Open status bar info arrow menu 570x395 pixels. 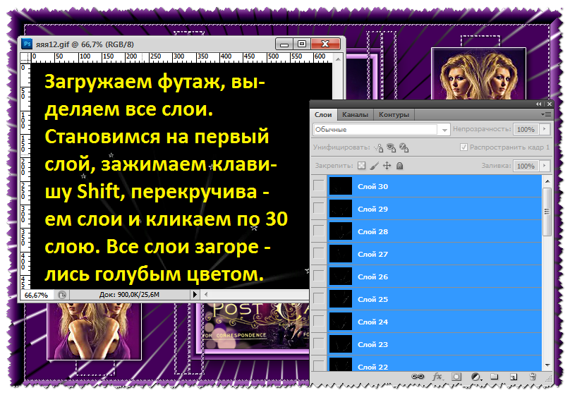pyautogui.click(x=195, y=295)
